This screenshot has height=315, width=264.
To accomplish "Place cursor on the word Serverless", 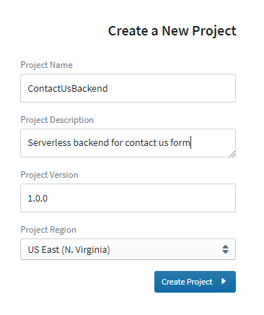I will click(x=49, y=143).
